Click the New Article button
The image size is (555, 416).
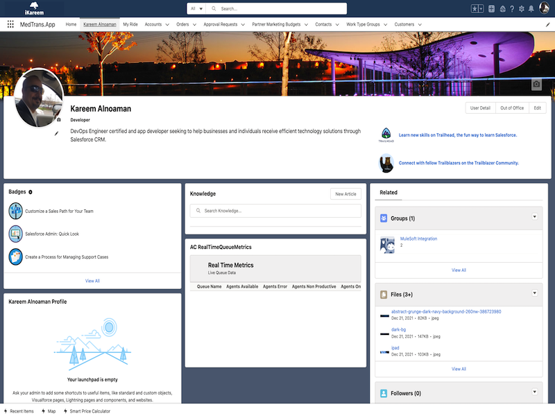click(x=345, y=194)
